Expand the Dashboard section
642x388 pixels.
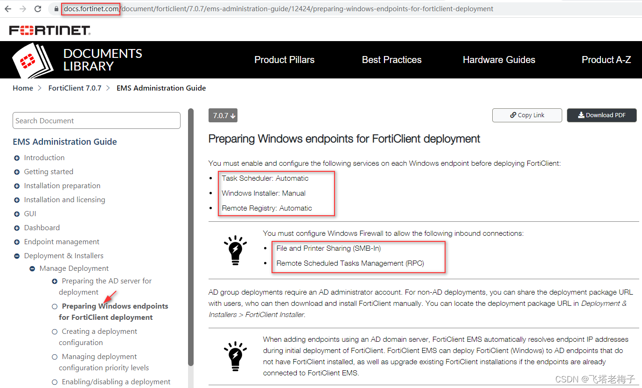coord(17,228)
